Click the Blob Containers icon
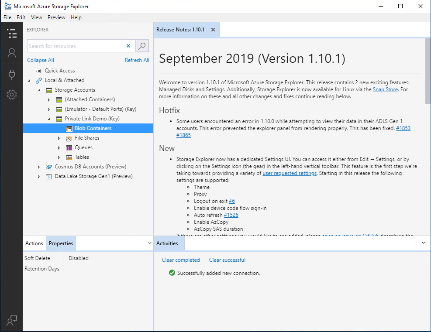431x332 pixels. coord(69,129)
